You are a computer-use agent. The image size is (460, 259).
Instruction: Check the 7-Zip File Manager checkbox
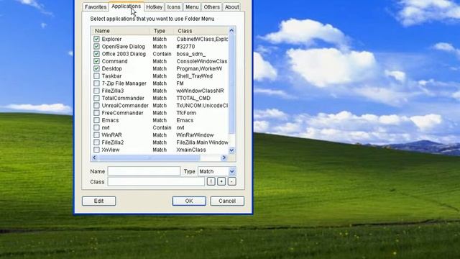point(96,83)
